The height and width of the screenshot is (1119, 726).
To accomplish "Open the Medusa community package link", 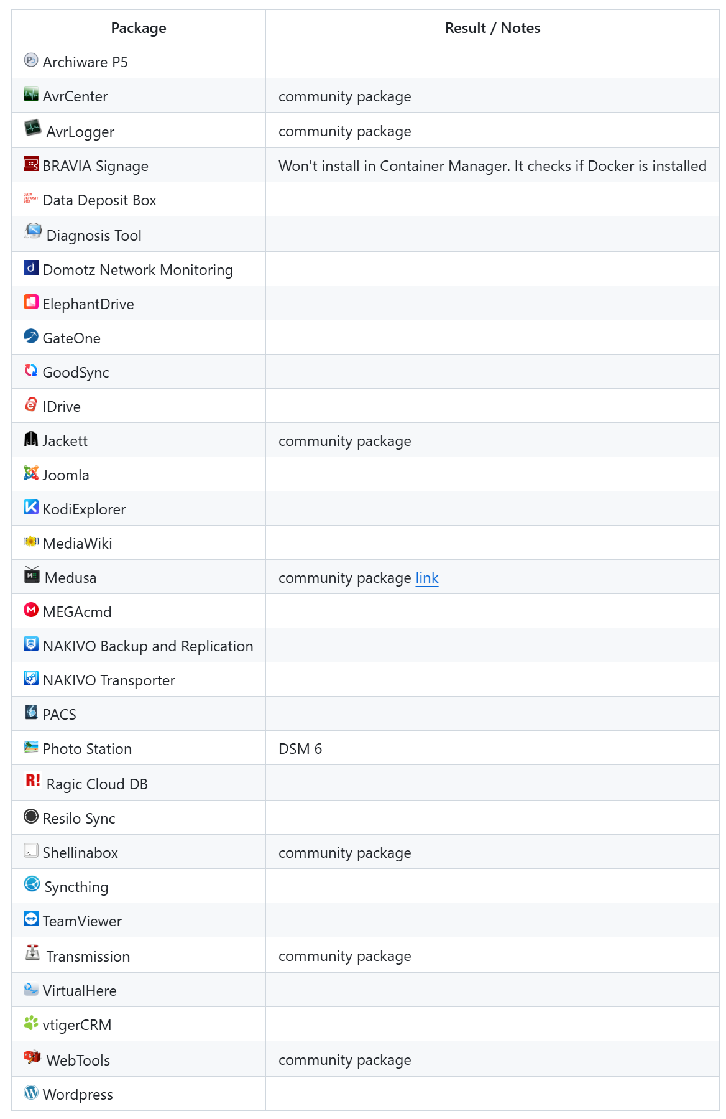I will point(427,578).
